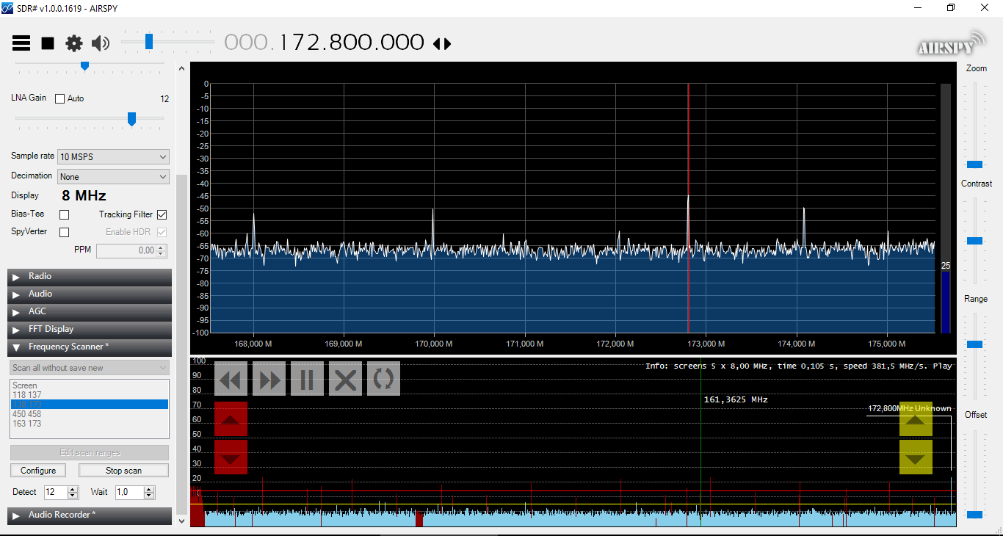1003x536 pixels.
Task: Click the Offset slider handle
Action: pyautogui.click(x=975, y=515)
